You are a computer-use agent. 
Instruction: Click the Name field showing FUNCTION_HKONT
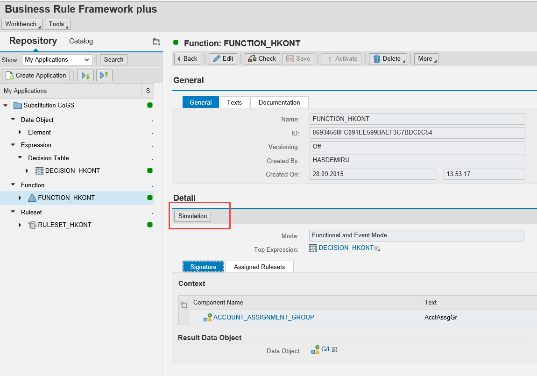[417, 119]
